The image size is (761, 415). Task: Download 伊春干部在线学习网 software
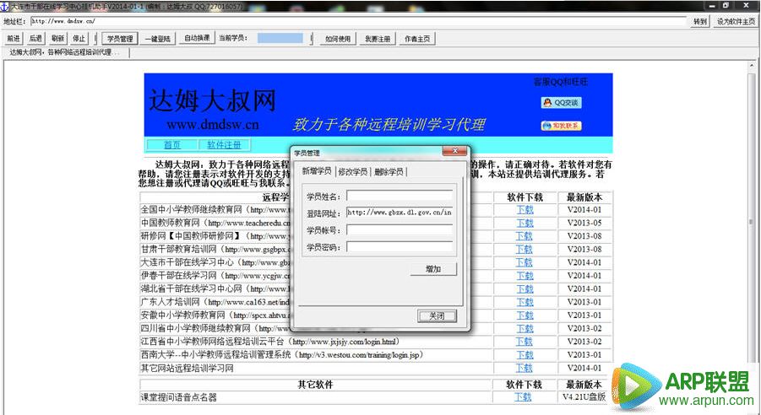(x=525, y=275)
